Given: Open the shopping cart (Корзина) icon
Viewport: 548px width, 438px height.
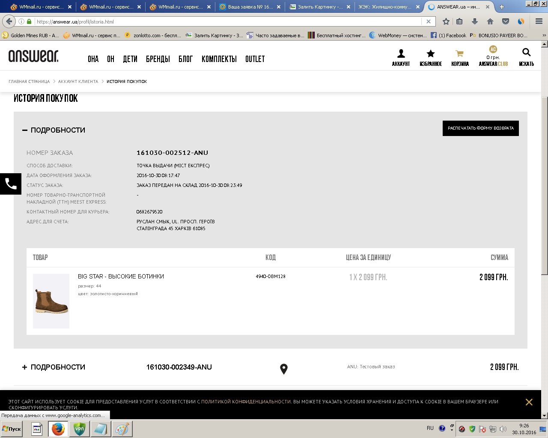Looking at the screenshot, I should click(459, 53).
